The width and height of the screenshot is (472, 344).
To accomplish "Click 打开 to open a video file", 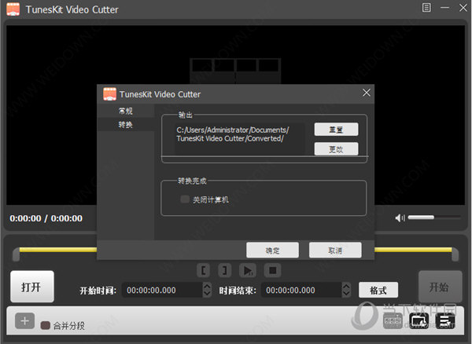I will (x=32, y=287).
